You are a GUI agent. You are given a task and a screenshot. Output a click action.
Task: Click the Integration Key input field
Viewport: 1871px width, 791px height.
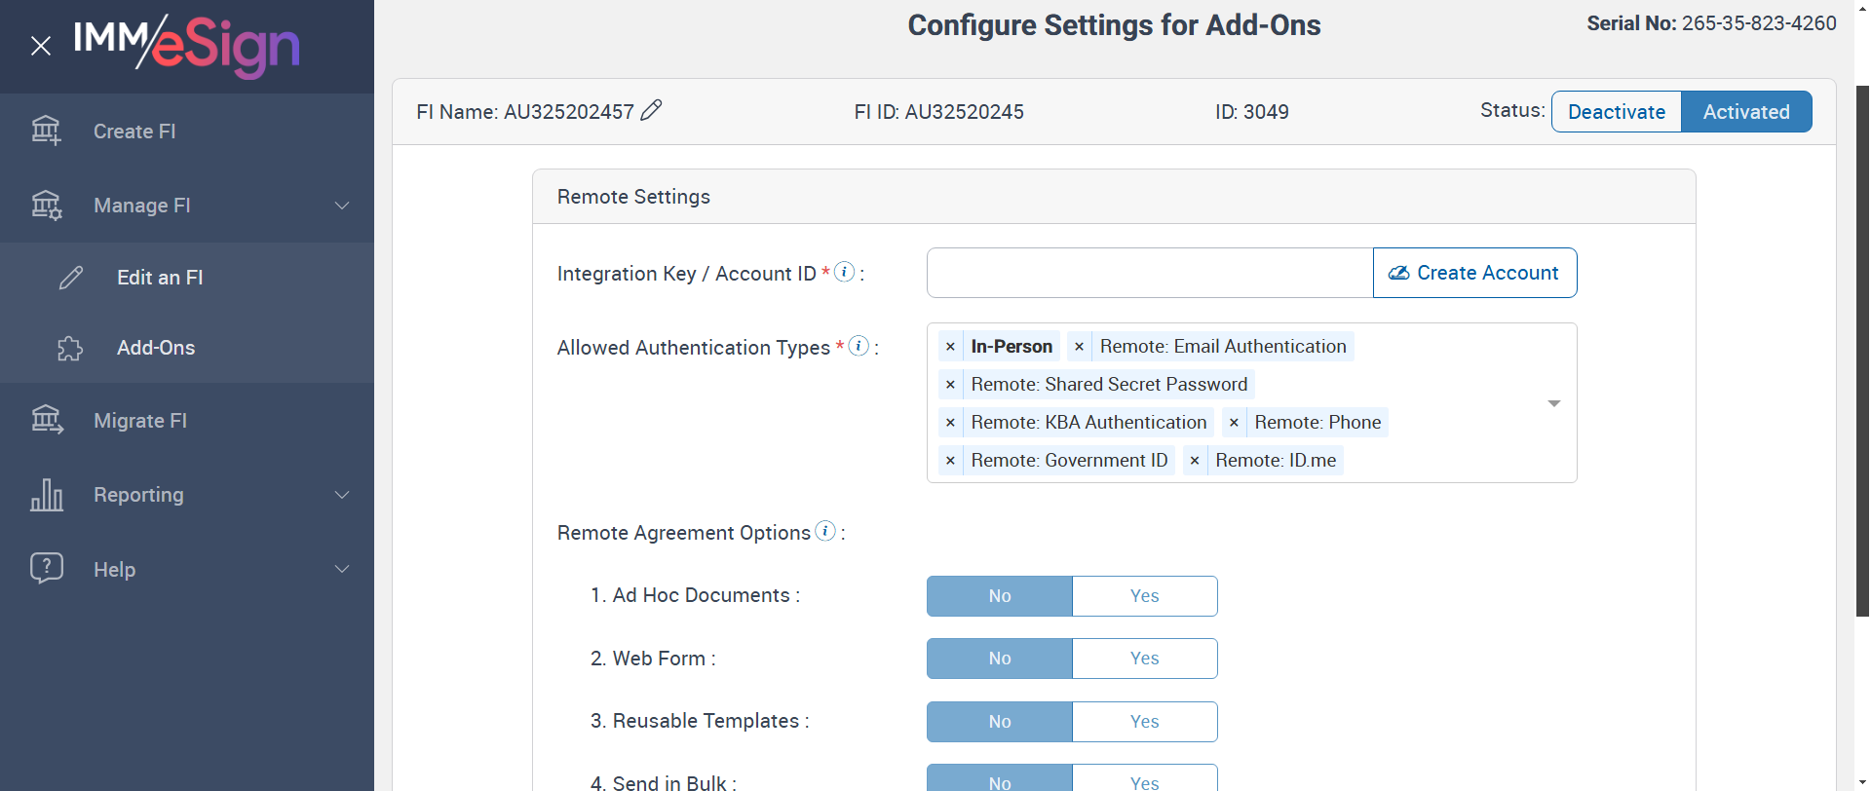click(1150, 273)
